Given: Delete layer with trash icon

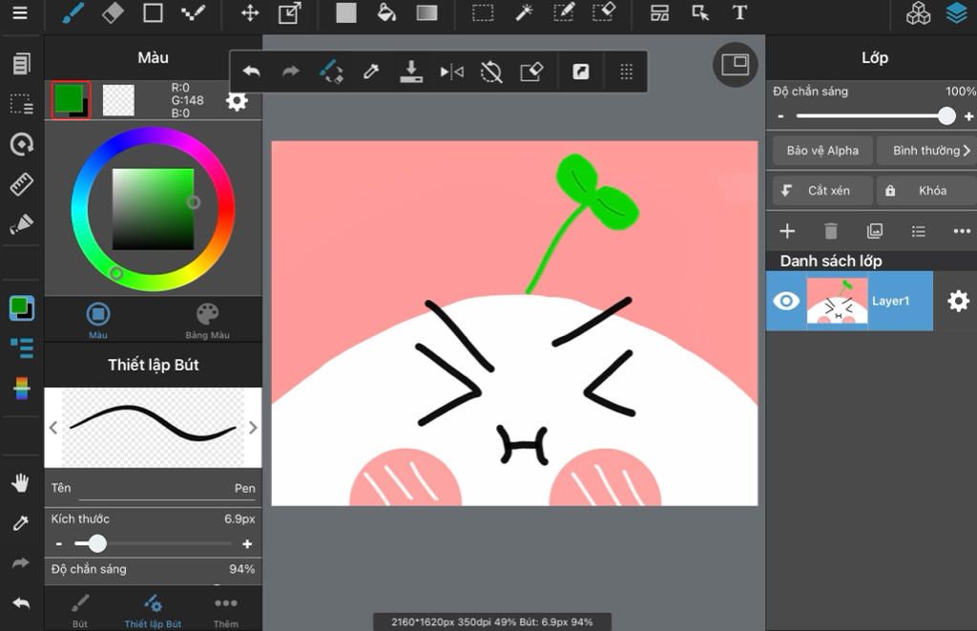Looking at the screenshot, I should (x=831, y=231).
